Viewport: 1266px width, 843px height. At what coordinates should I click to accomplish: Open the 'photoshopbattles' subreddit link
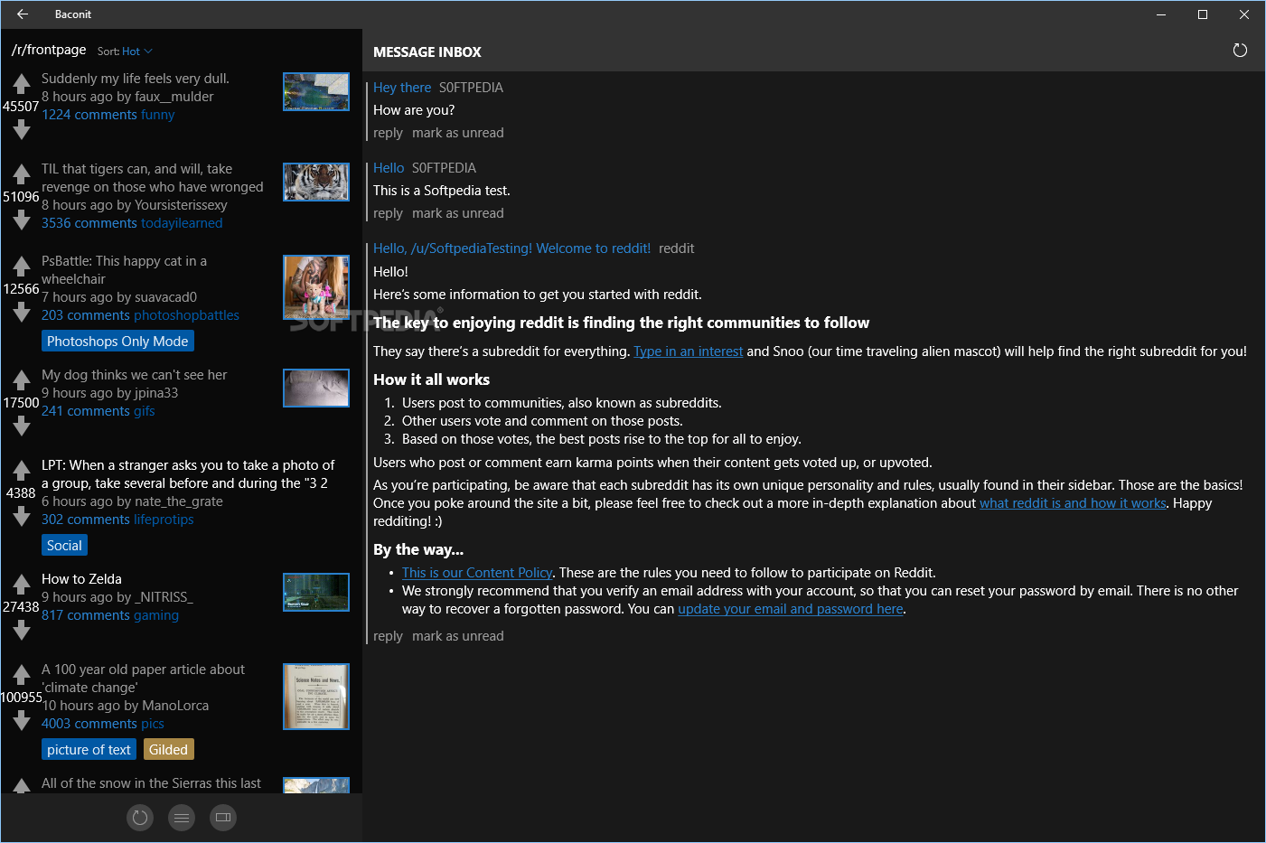click(x=186, y=315)
